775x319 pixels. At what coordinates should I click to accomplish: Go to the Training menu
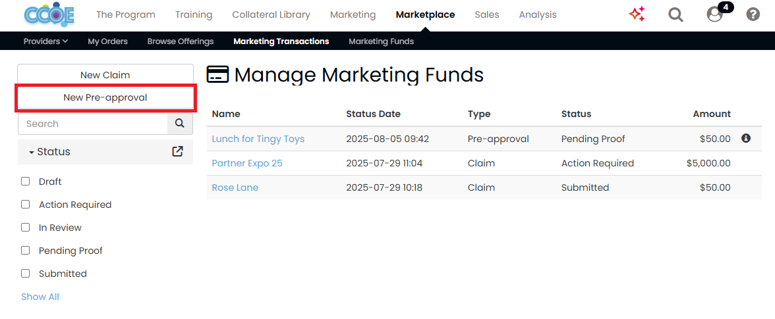coord(194,14)
